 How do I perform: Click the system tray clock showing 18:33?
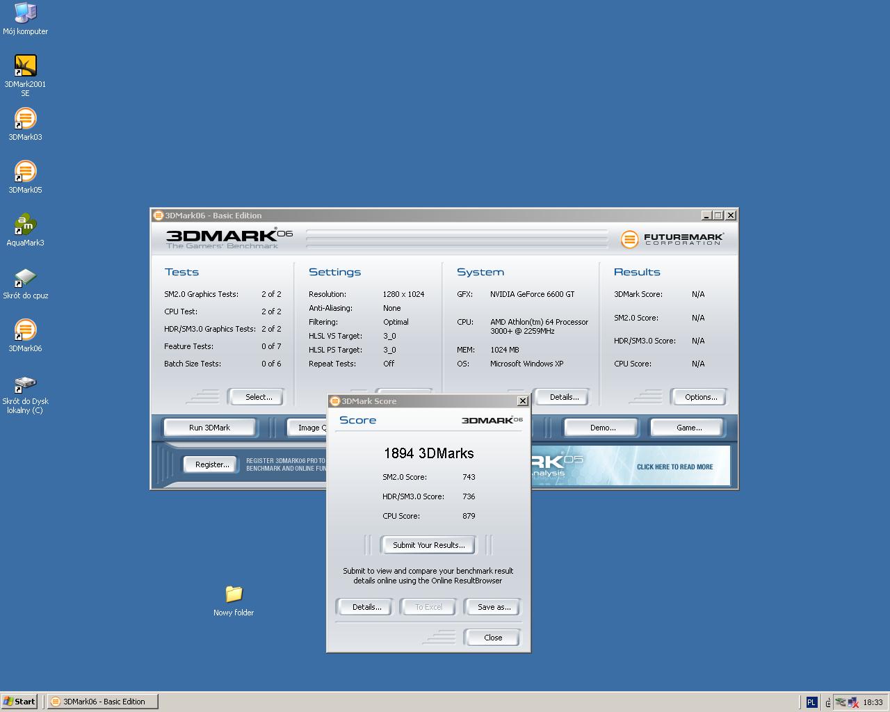point(873,702)
